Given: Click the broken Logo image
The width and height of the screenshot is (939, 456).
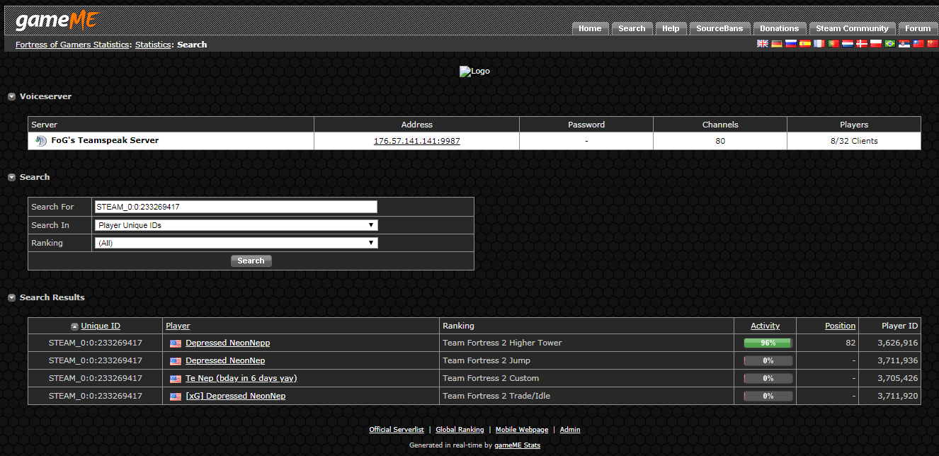Looking at the screenshot, I should [x=474, y=71].
